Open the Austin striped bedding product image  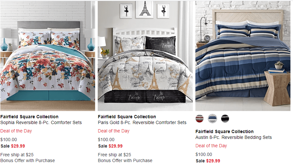243,56
